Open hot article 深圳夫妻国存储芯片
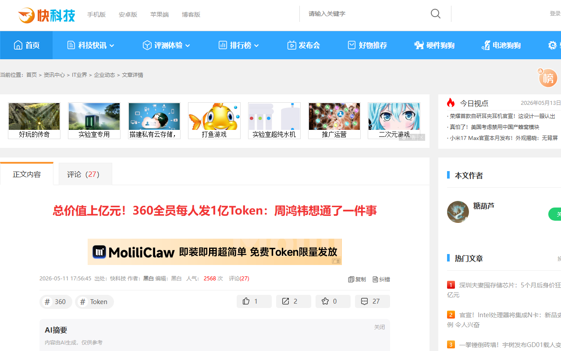The height and width of the screenshot is (351, 561). pos(504,290)
